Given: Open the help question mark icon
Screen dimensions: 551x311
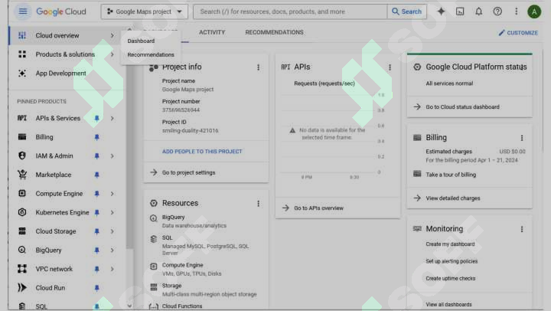Looking at the screenshot, I should tap(497, 11).
